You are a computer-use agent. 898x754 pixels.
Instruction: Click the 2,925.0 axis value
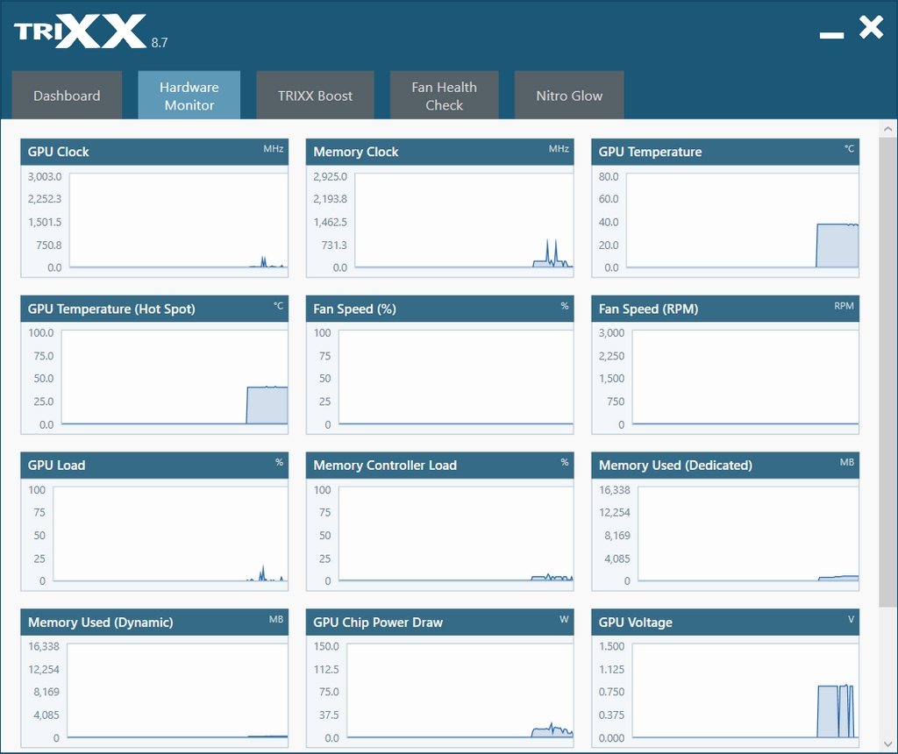(x=330, y=176)
